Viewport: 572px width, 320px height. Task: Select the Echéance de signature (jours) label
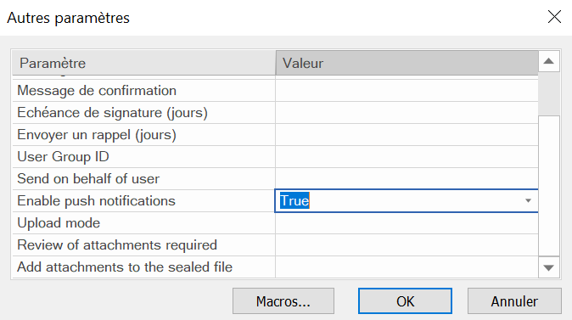coord(112,113)
